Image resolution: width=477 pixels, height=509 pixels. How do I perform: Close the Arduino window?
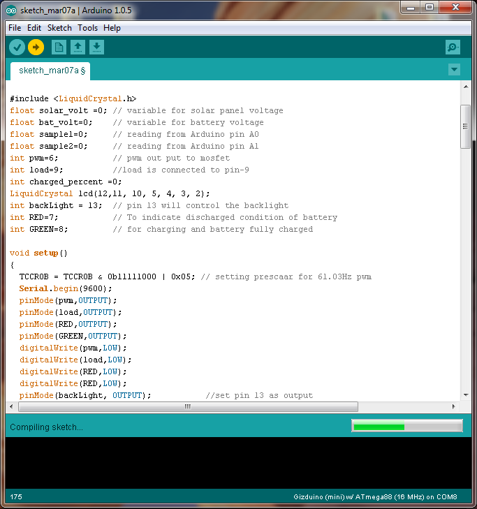tap(455, 7)
